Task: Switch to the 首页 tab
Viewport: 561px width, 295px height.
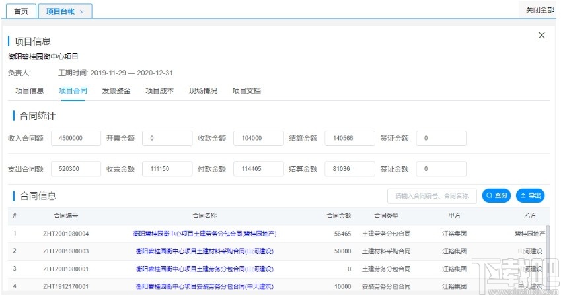Action: [x=20, y=11]
